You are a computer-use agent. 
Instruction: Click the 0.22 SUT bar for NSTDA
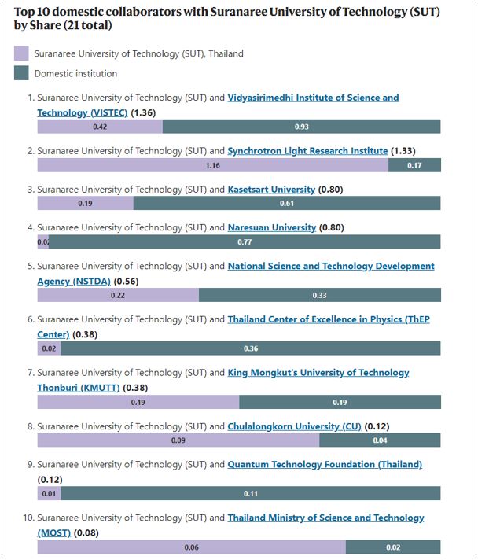[x=118, y=296]
